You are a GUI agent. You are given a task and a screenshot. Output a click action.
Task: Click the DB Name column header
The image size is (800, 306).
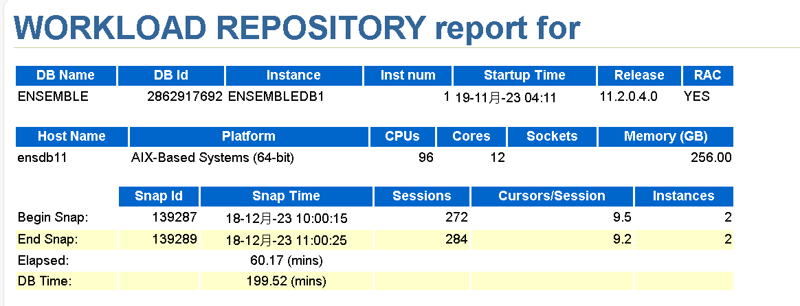click(66, 75)
